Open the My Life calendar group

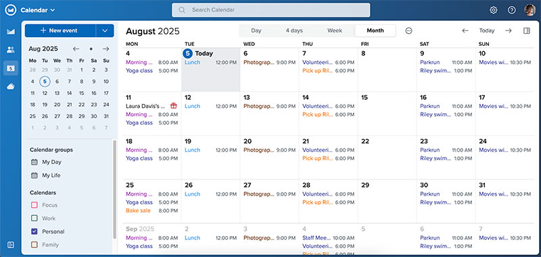point(51,175)
